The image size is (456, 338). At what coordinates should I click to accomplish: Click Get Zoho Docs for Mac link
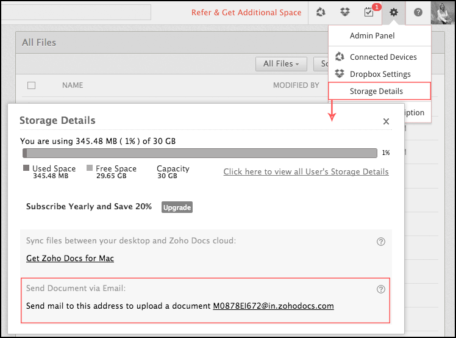(x=69, y=258)
